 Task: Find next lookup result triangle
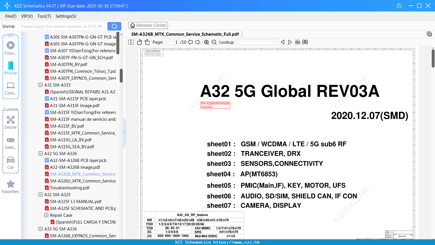[290, 42]
